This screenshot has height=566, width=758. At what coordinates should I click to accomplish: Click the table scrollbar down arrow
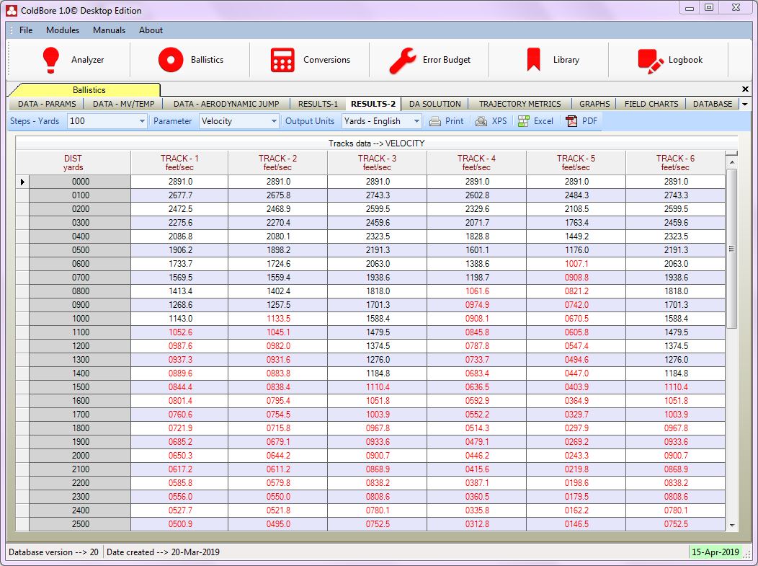pyautogui.click(x=732, y=525)
